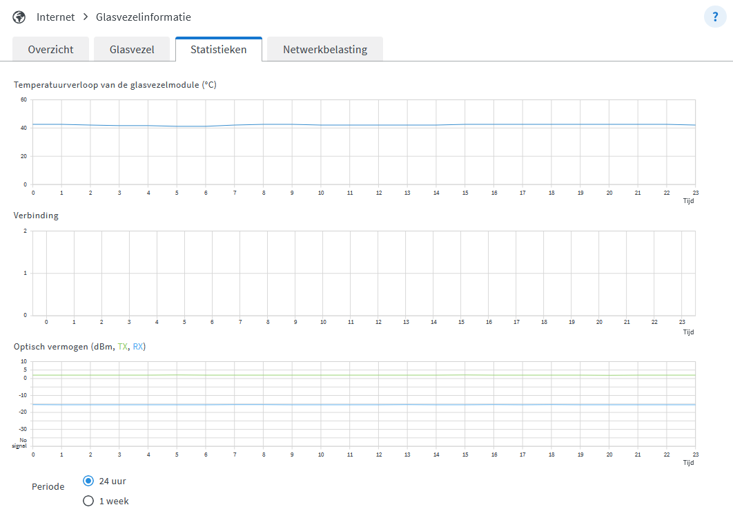Click the Tijd label under optical power chart

[688, 462]
